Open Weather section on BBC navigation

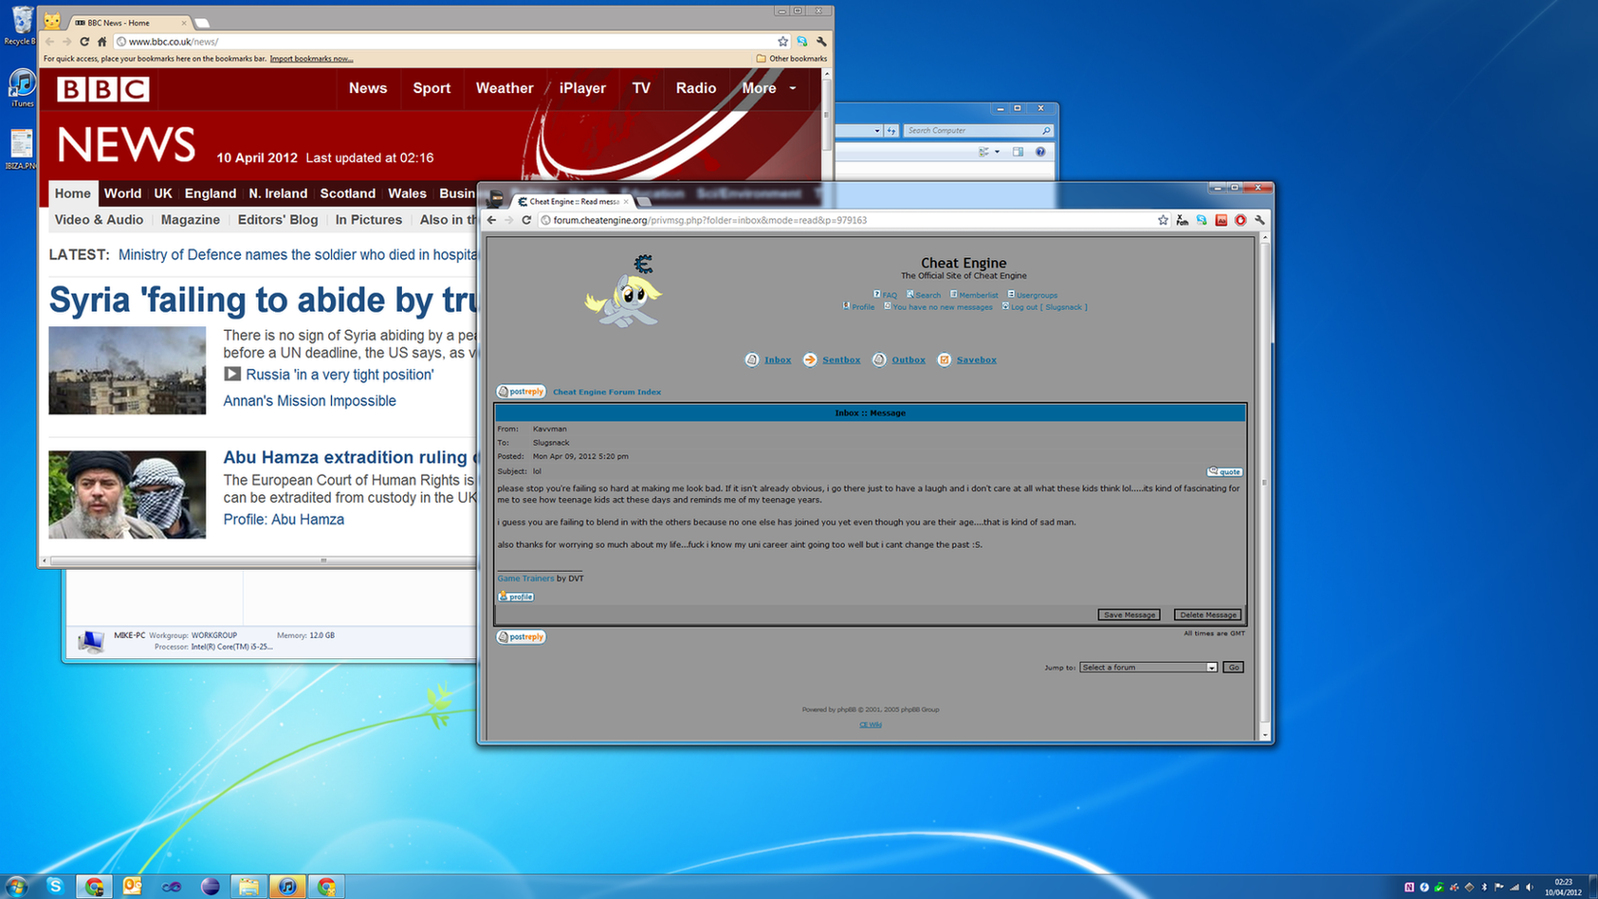pyautogui.click(x=505, y=88)
